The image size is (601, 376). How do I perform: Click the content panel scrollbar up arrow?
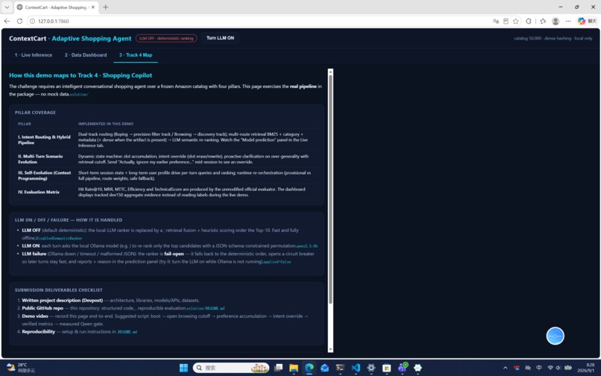tap(330, 72)
